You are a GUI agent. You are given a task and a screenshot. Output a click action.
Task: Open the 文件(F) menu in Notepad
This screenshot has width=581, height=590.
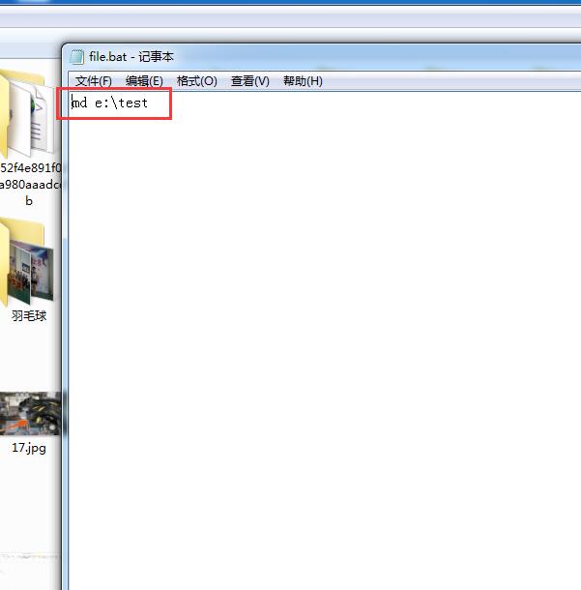coord(93,81)
